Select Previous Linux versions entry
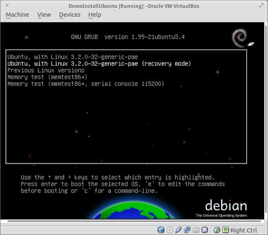268x235 pixels. click(46, 70)
